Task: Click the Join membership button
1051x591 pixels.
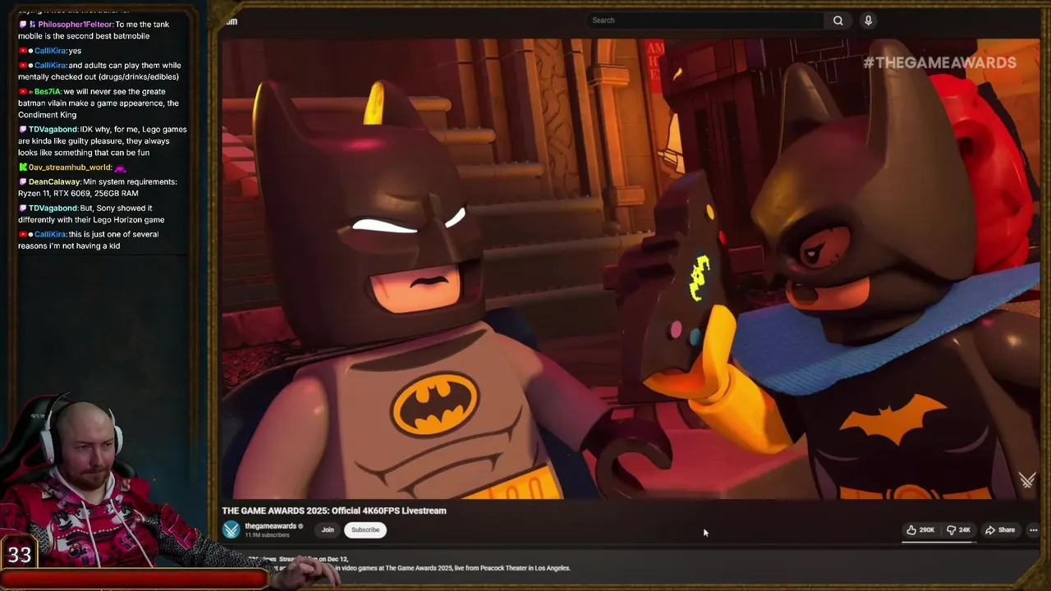Action: point(328,530)
